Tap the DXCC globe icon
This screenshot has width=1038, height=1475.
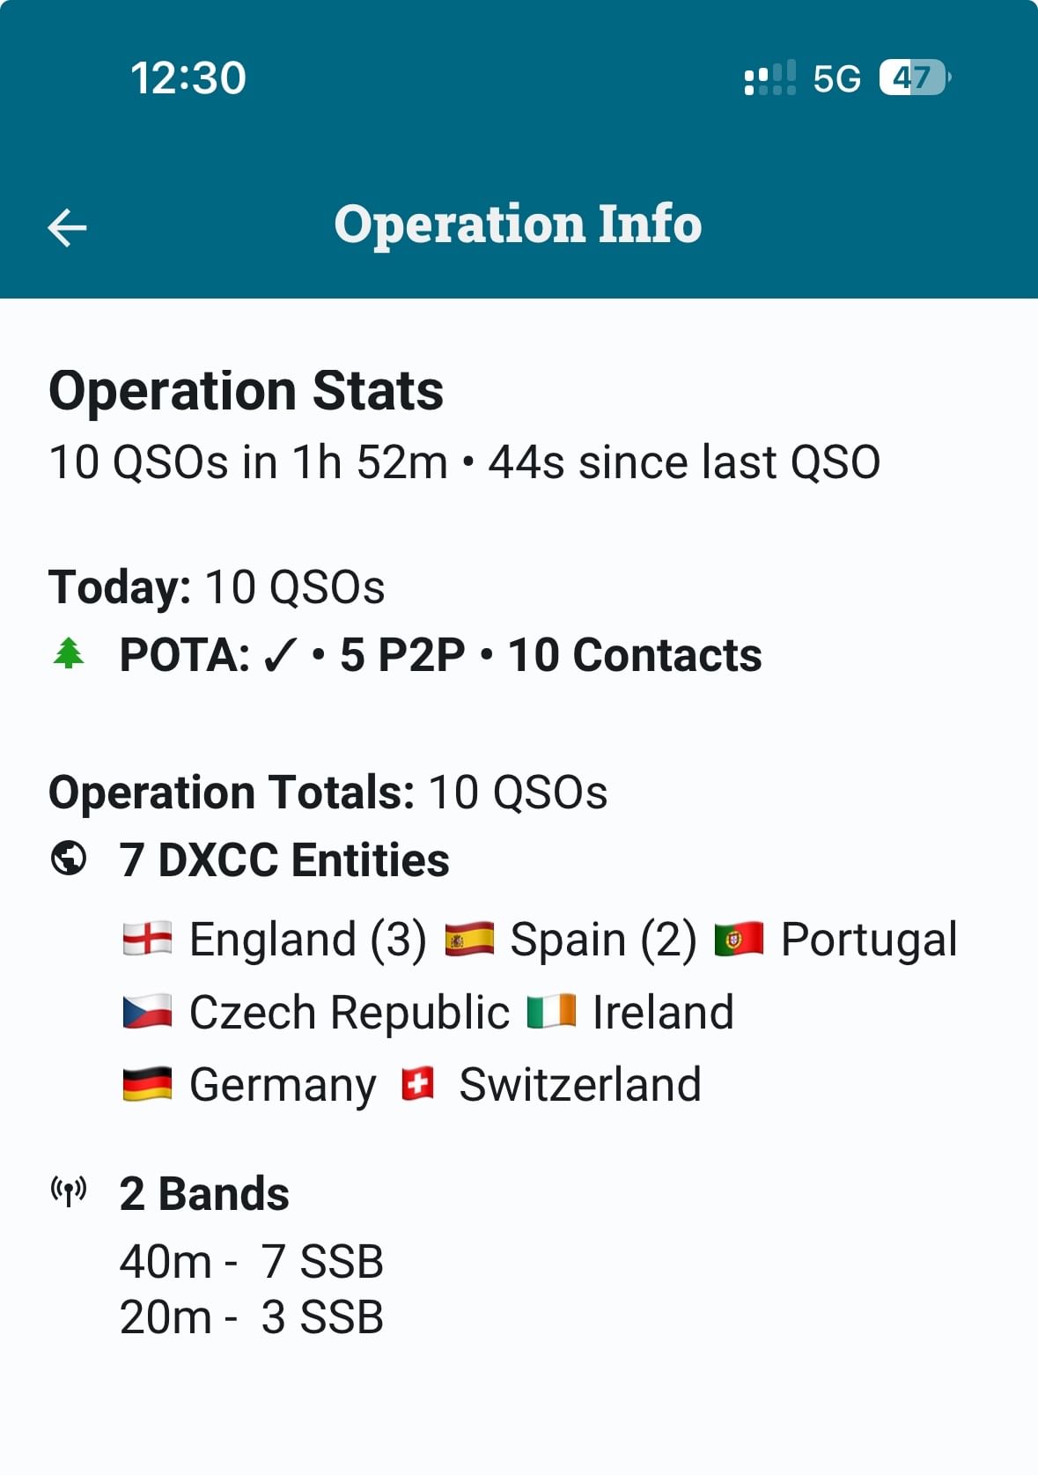point(69,859)
